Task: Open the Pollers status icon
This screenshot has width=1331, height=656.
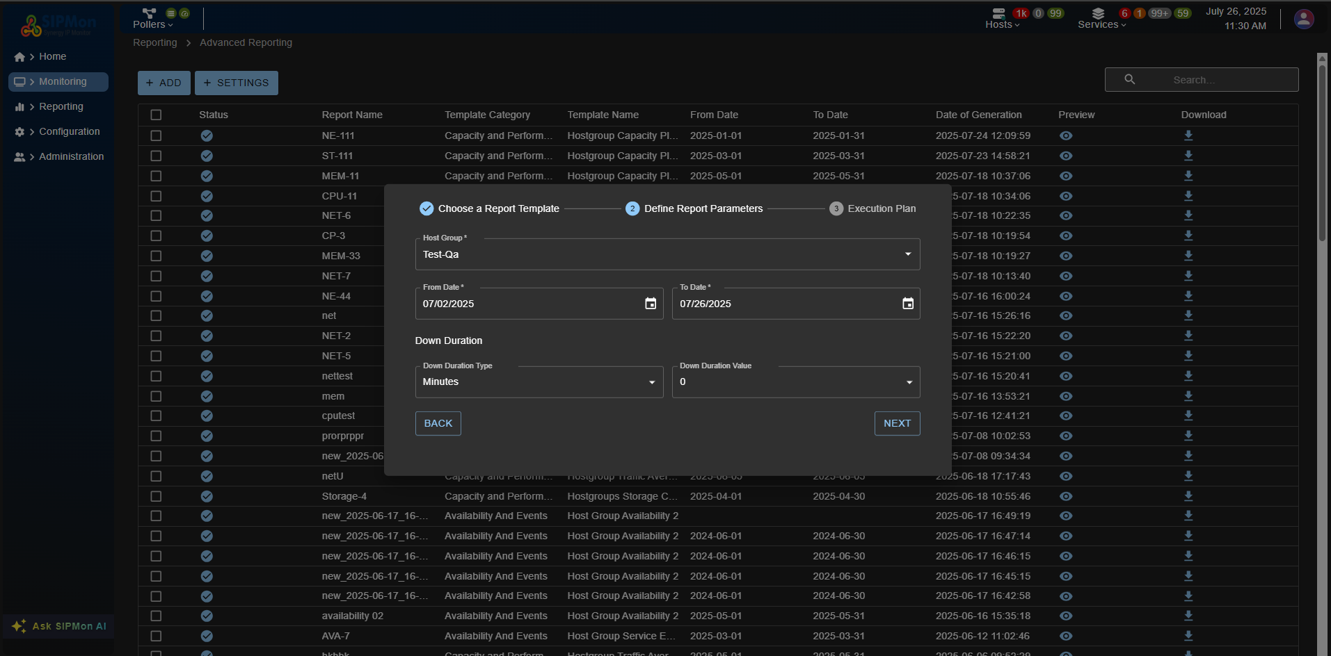Action: pos(148,13)
